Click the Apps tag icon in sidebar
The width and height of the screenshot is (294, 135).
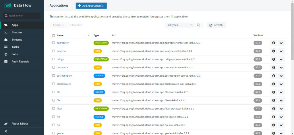coord(6,25)
